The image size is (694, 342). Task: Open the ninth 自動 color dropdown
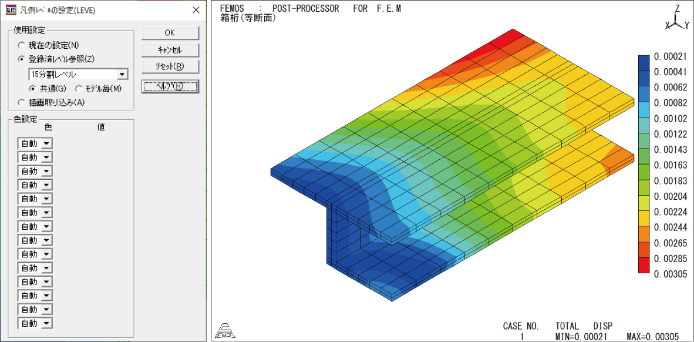point(48,254)
